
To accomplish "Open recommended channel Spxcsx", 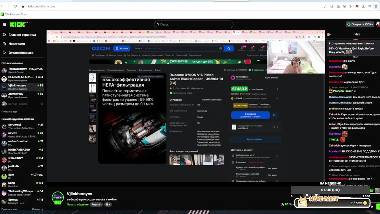I will pyautogui.click(x=23, y=201).
